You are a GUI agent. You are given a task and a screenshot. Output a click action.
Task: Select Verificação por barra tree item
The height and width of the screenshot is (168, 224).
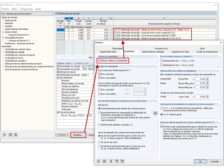pos(14,58)
